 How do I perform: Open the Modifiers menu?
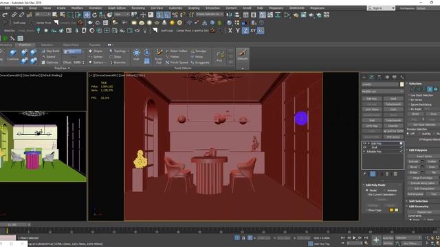click(77, 8)
